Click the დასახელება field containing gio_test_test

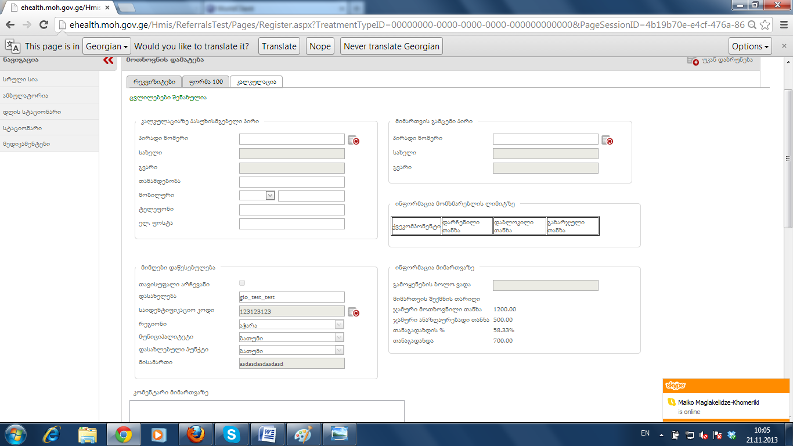coord(292,297)
